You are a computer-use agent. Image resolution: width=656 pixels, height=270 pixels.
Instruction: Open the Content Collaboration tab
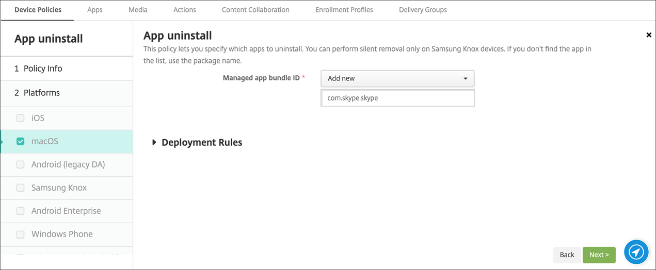(x=255, y=10)
